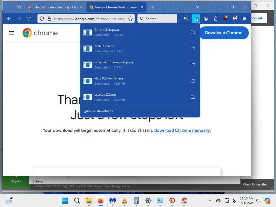Open Windows taskbar search
Viewport: 276px width, 207px height.
point(77,201)
